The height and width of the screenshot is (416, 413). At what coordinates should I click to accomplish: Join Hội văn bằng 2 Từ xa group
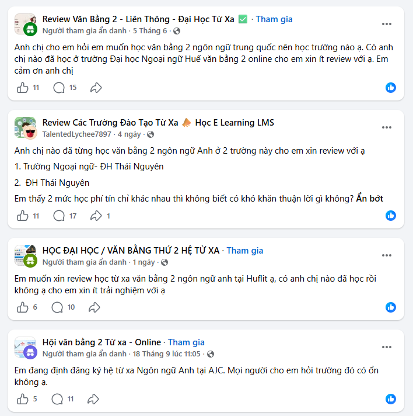[x=186, y=342]
